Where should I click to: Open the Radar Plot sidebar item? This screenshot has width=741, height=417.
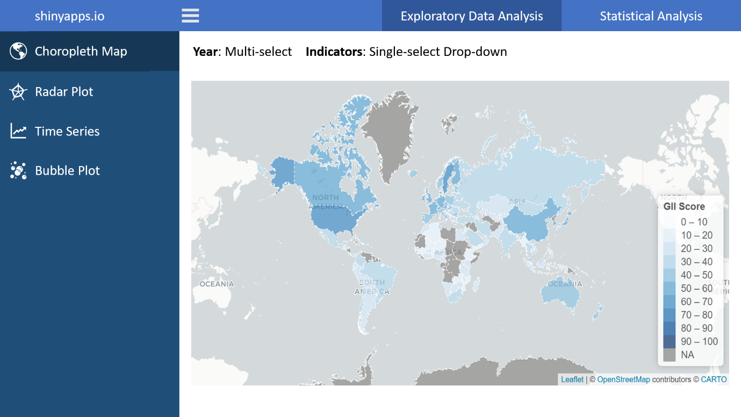(x=64, y=92)
